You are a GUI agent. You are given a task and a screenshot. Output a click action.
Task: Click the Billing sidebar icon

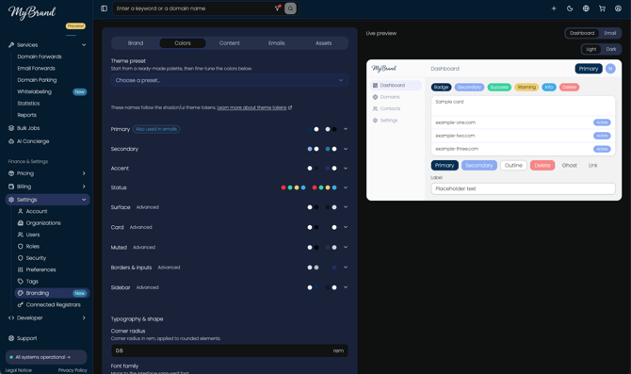coord(11,187)
